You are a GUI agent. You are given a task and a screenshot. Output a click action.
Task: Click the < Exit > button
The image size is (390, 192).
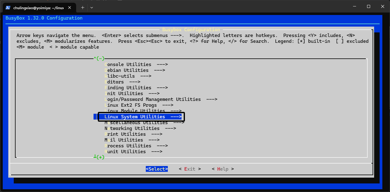190,169
